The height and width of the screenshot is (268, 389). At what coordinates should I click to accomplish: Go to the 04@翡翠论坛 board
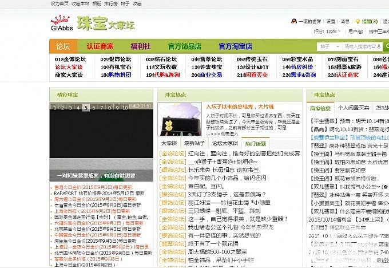pyautogui.click(x=207, y=60)
